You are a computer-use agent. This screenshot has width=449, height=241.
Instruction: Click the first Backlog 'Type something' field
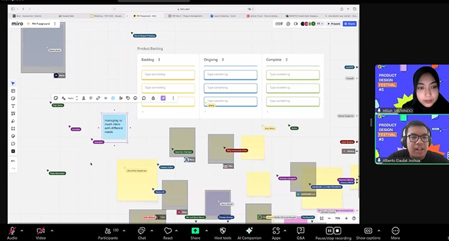pos(168,74)
